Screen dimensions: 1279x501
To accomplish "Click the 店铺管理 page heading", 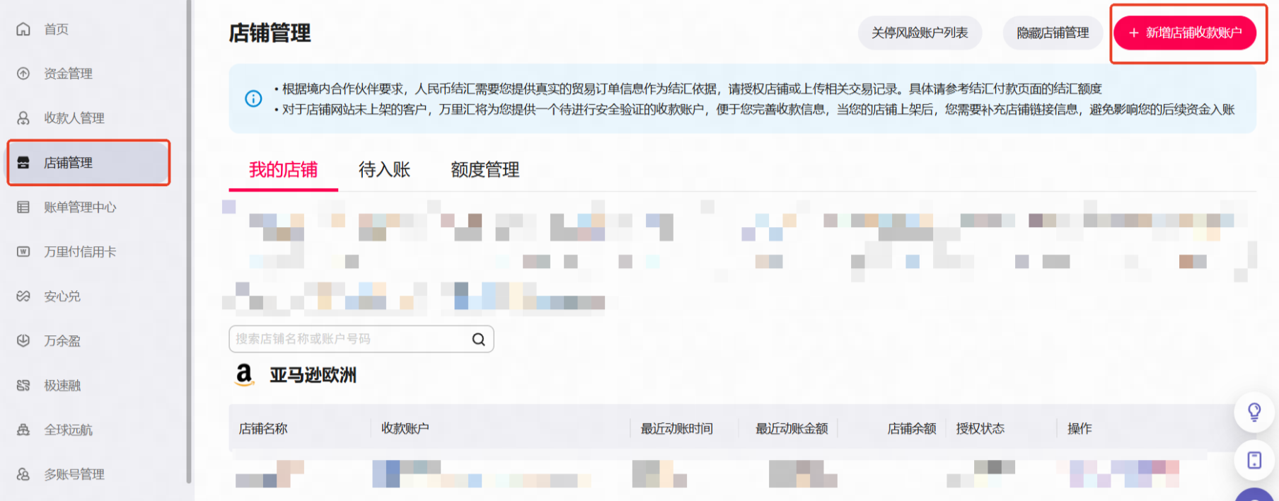I will [x=270, y=33].
